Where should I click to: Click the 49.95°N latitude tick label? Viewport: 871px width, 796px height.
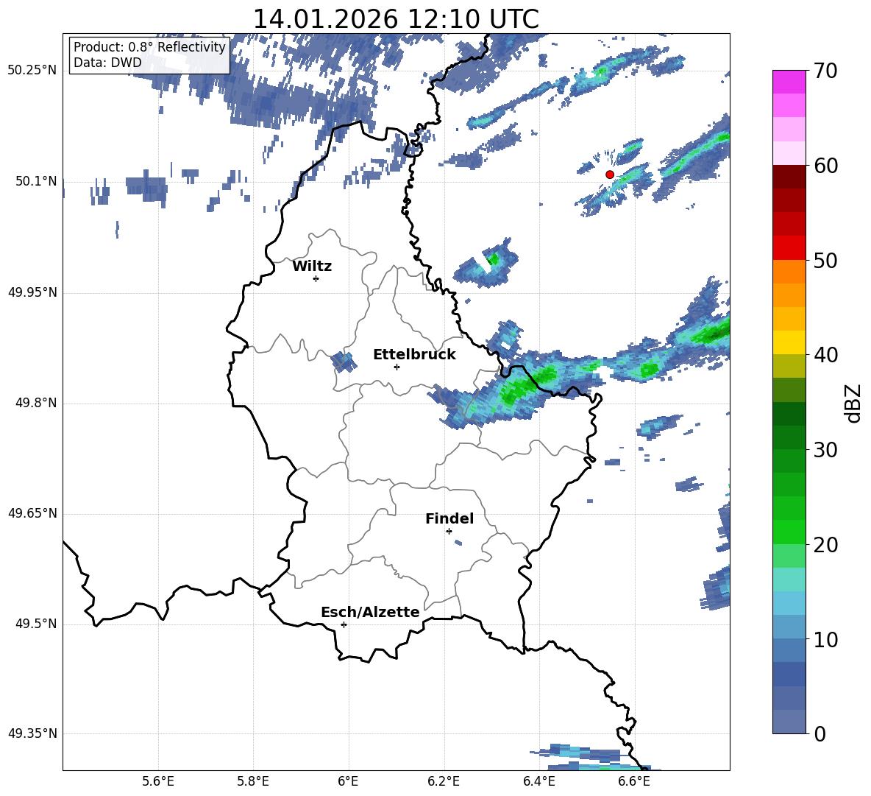pyautogui.click(x=32, y=292)
